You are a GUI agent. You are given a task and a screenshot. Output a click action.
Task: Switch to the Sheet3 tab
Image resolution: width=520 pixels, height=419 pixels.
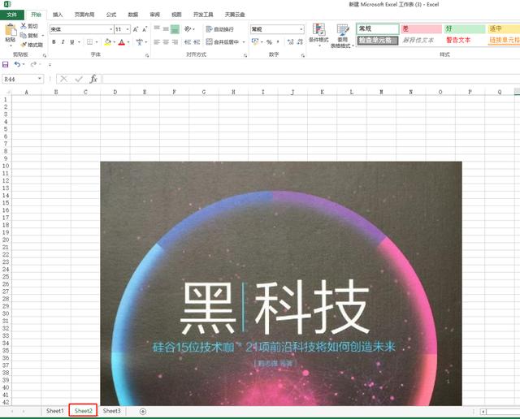coord(111,412)
